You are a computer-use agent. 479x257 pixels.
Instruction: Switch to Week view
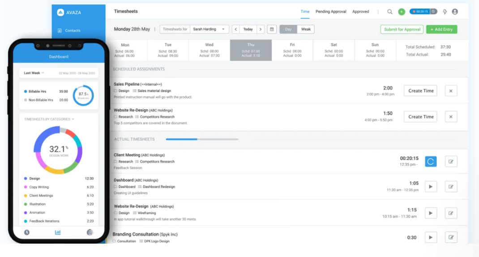[306, 29]
